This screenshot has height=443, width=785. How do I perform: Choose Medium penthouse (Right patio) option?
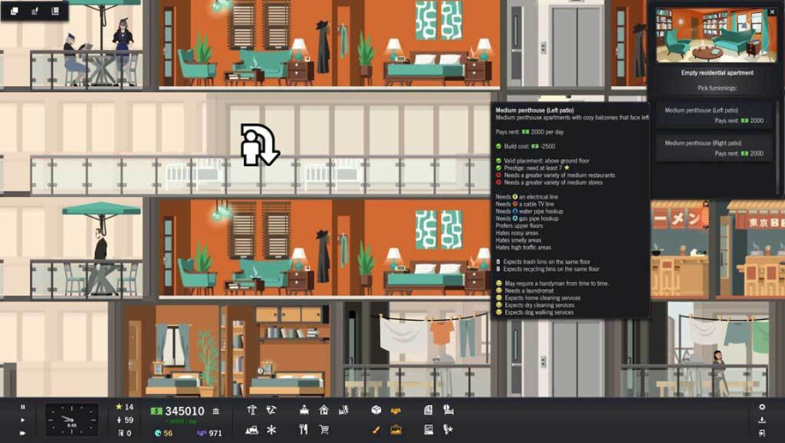pyautogui.click(x=714, y=148)
